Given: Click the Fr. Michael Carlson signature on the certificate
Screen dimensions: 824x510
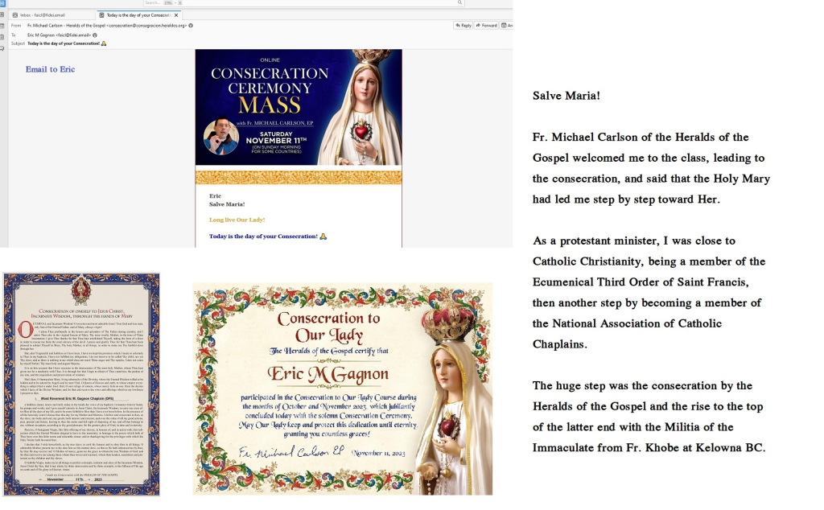Looking at the screenshot, I should (292, 452).
